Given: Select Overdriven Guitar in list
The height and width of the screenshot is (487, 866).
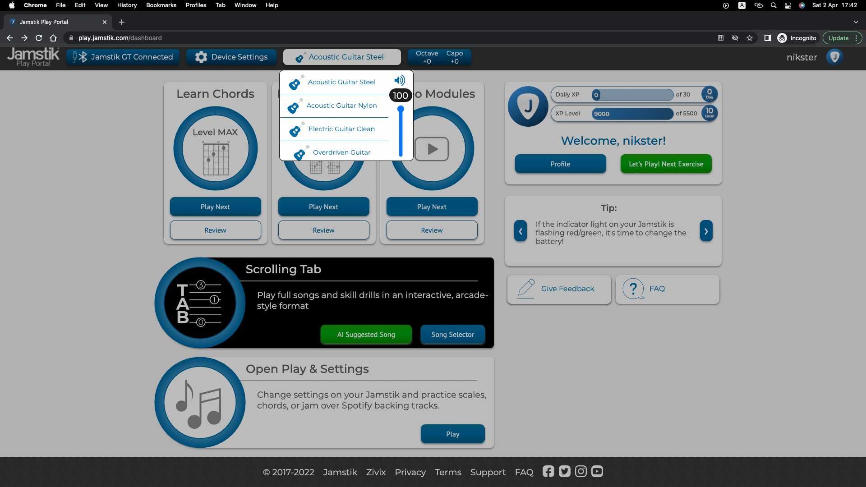Looking at the screenshot, I should (334, 152).
